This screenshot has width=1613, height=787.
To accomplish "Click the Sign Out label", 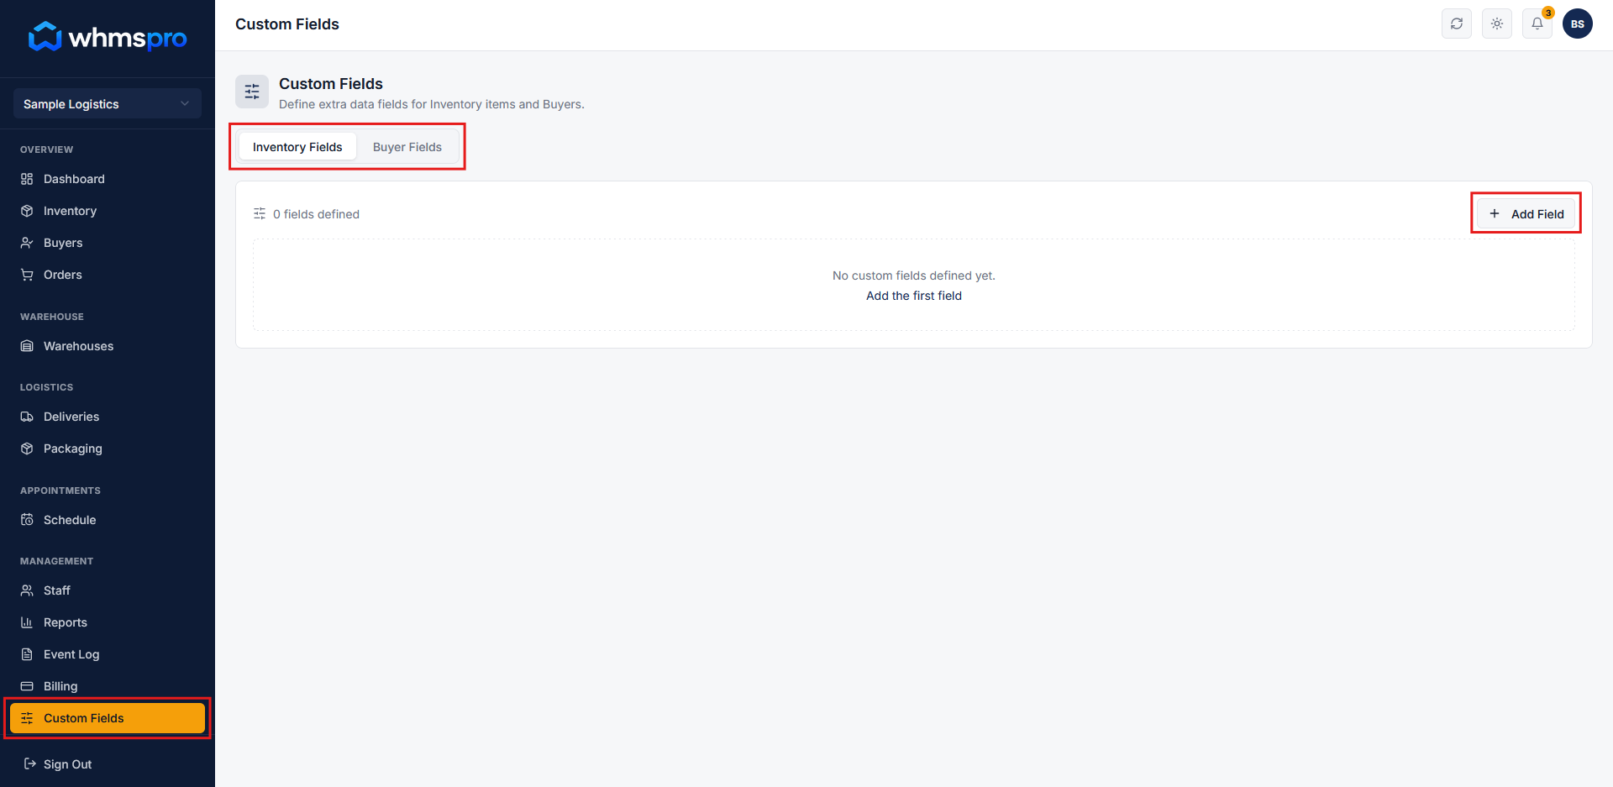I will pos(67,764).
